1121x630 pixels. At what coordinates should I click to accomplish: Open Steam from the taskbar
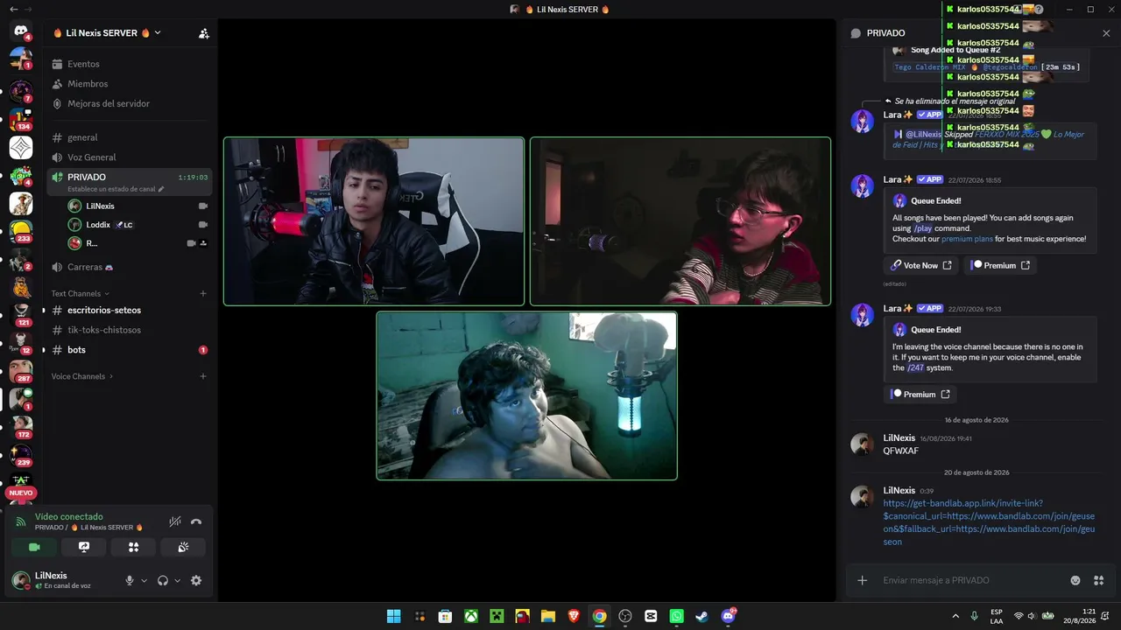tap(702, 616)
